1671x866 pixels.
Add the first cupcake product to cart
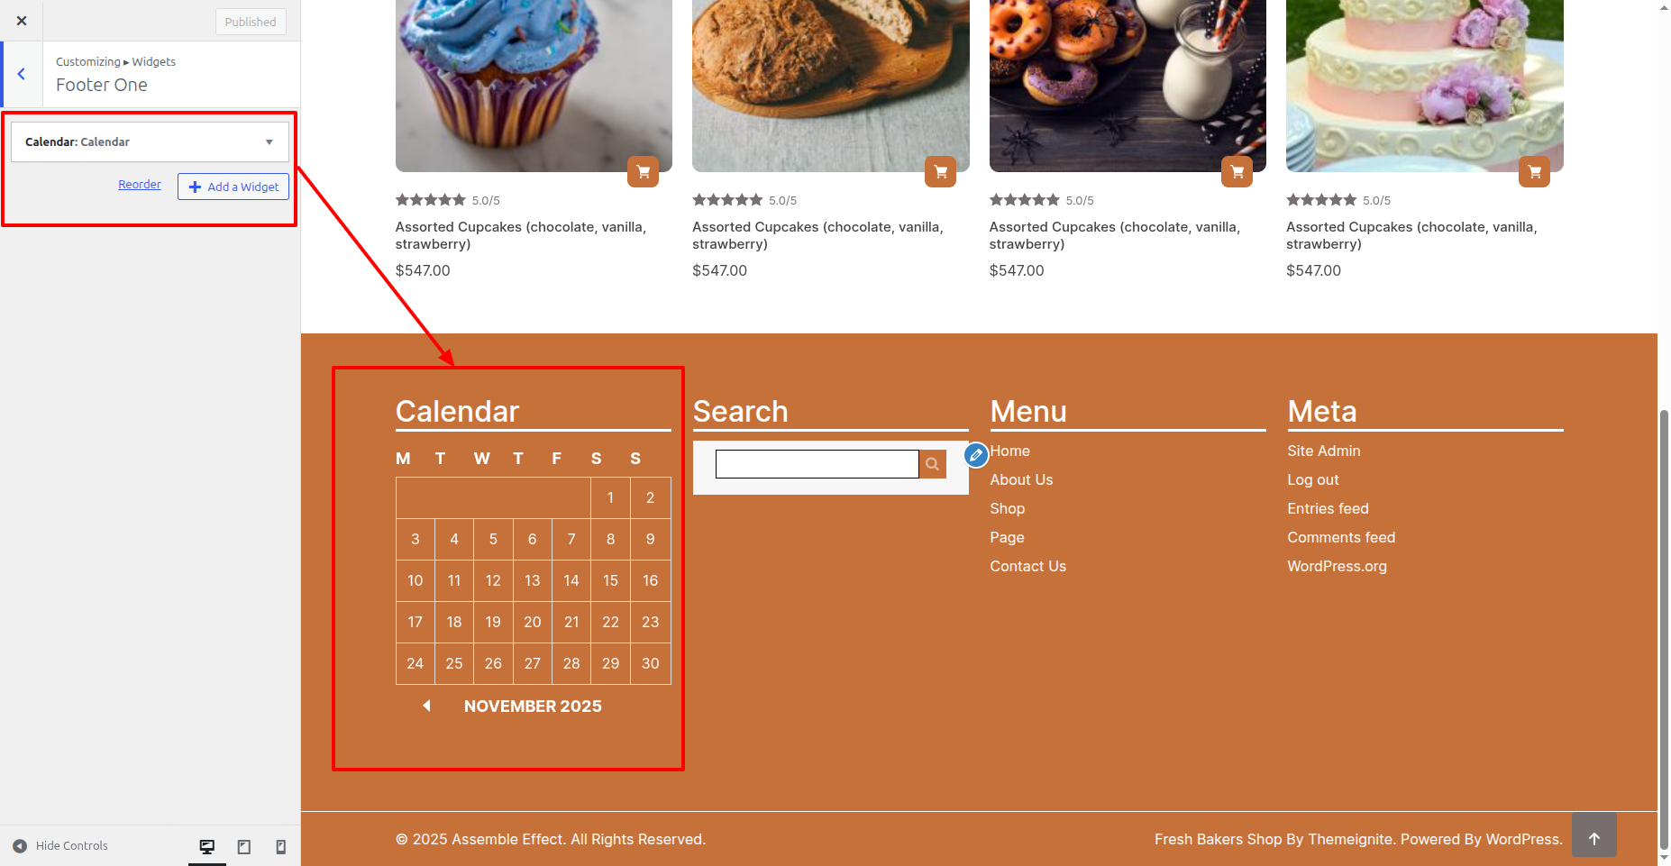(644, 171)
